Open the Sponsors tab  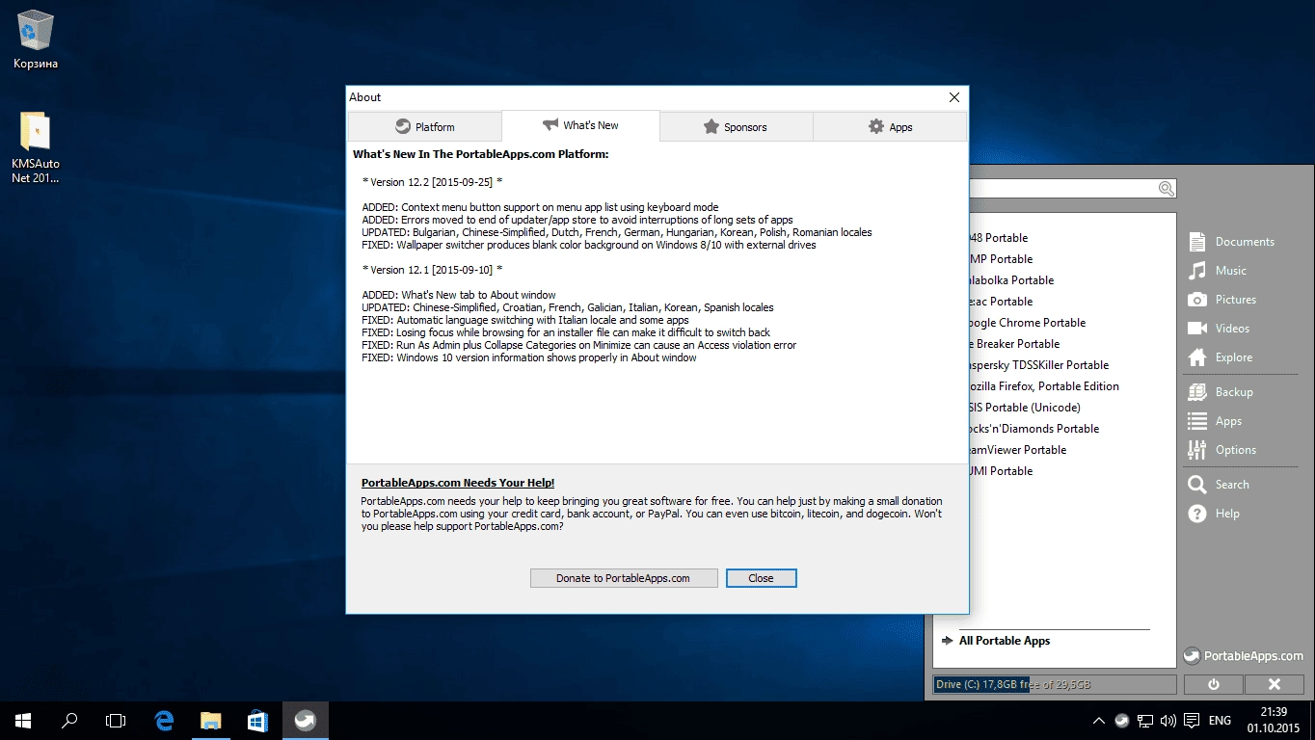pyautogui.click(x=736, y=126)
